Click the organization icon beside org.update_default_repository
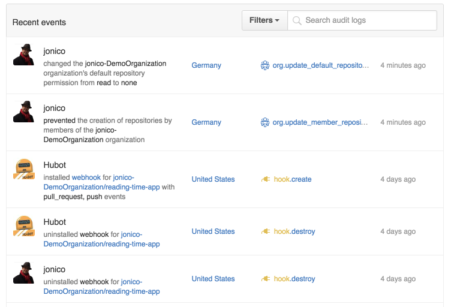Screen dimensions: 451x307 pos(265,65)
